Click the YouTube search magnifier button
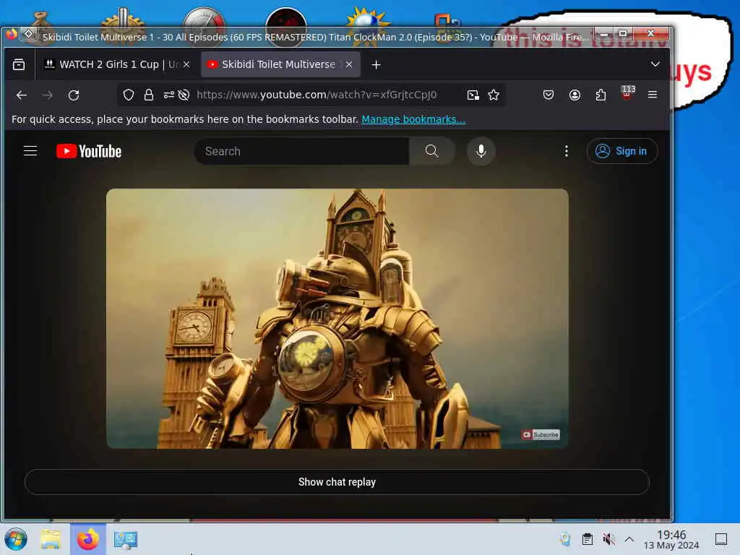 (432, 151)
